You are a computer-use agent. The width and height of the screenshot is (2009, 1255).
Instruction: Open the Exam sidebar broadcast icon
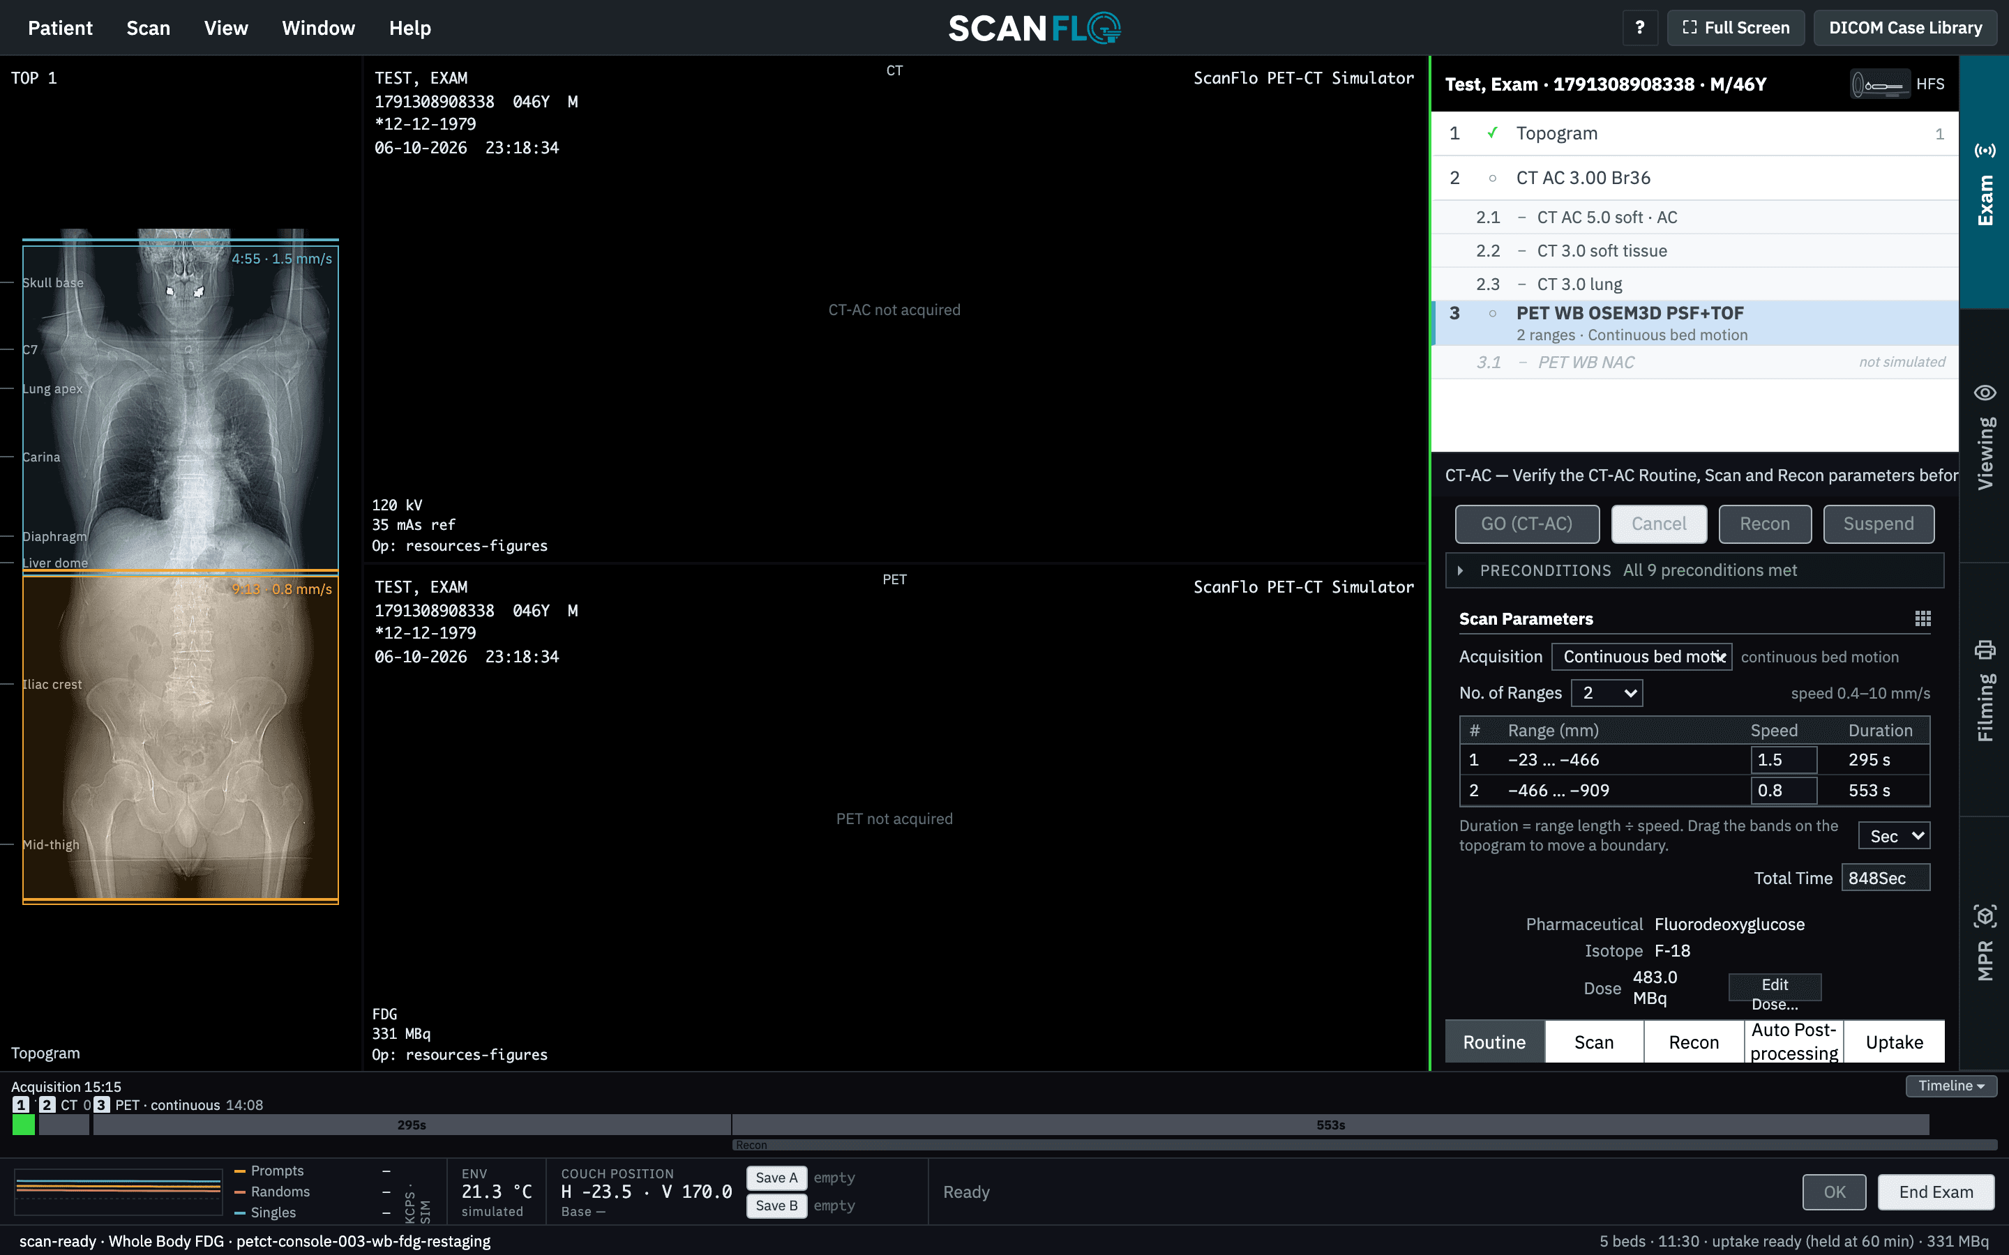click(1984, 150)
